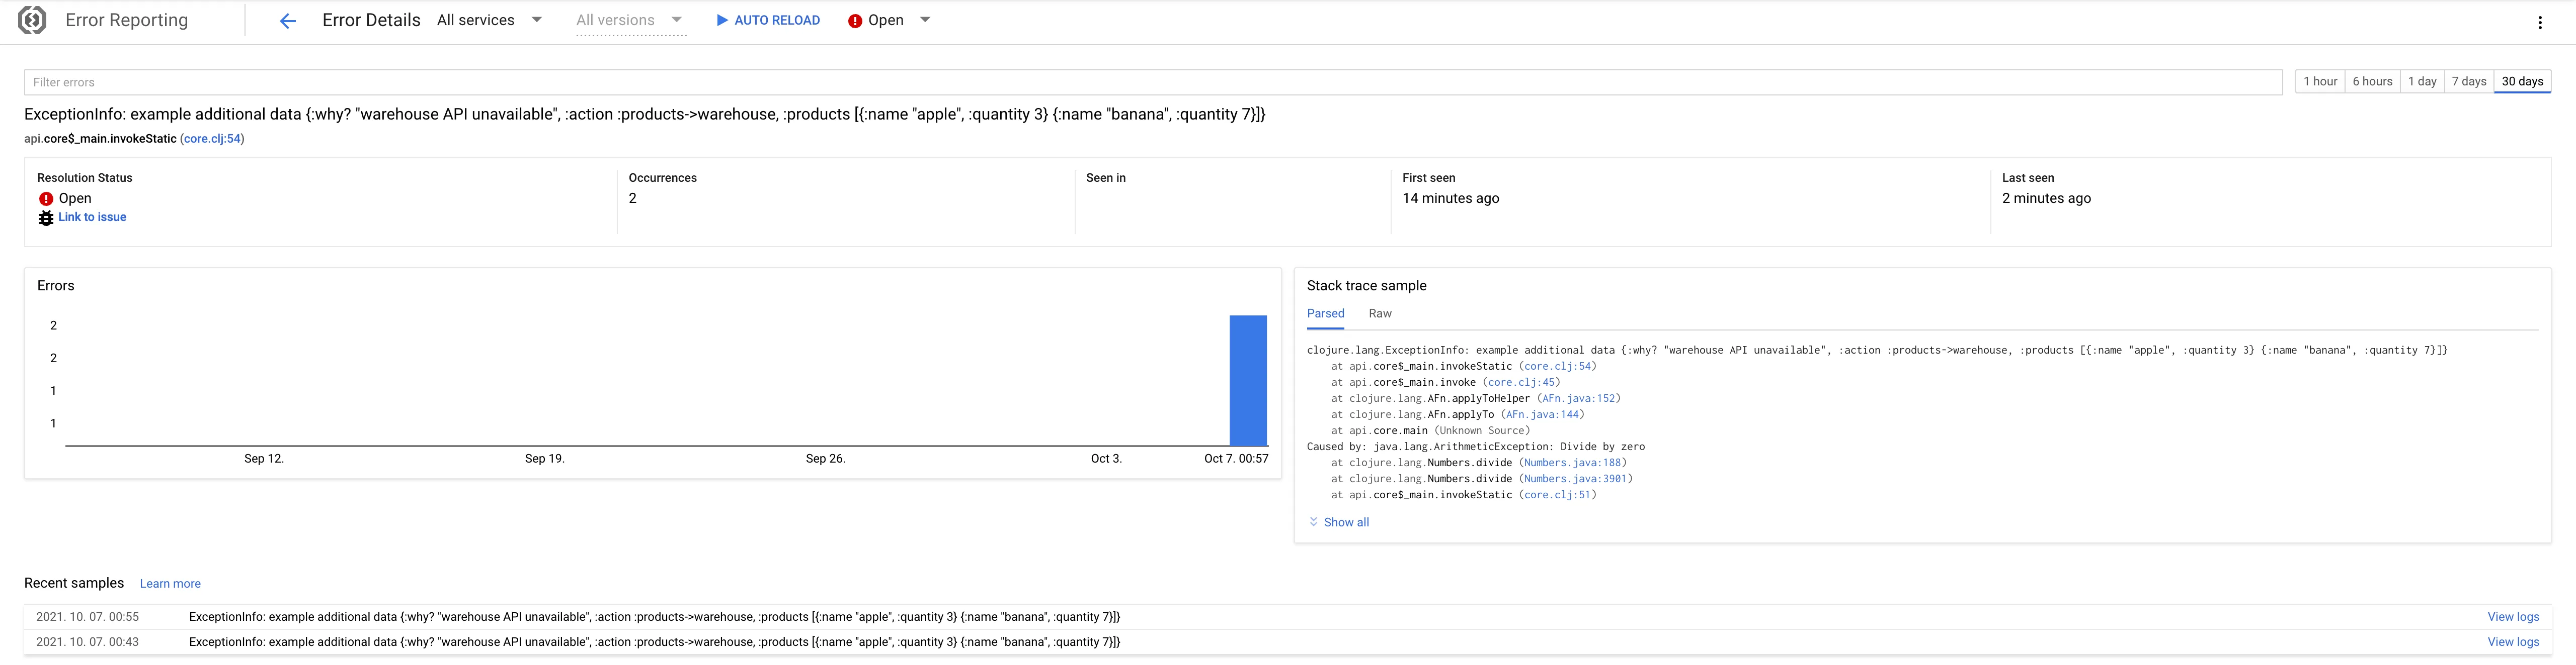2576x665 pixels.
Task: Open the All services dropdown
Action: (x=490, y=20)
